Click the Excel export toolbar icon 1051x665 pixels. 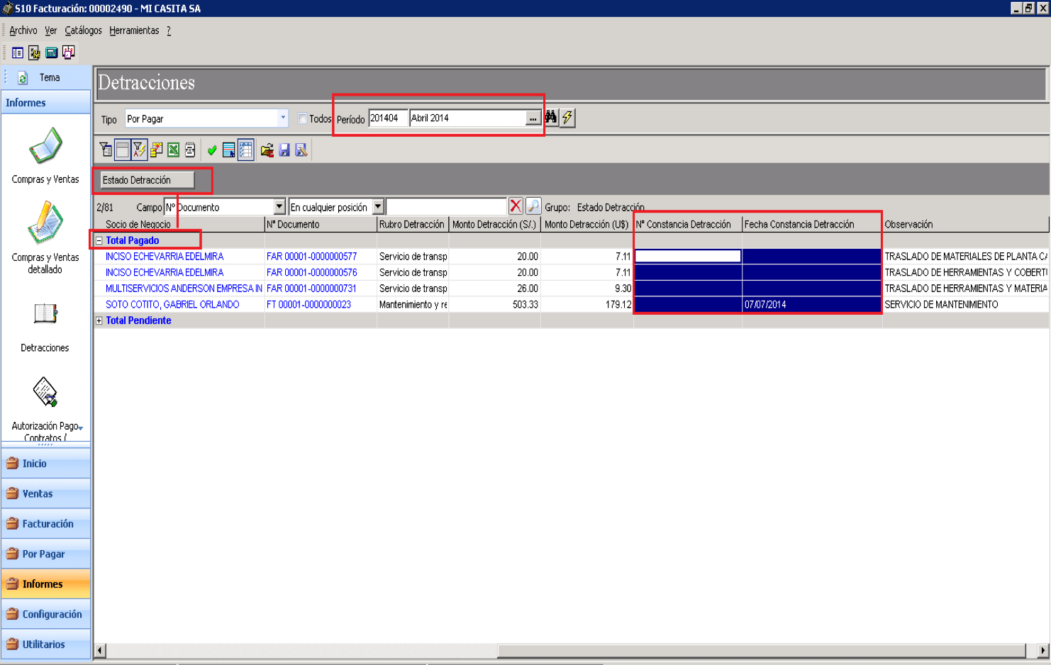173,150
